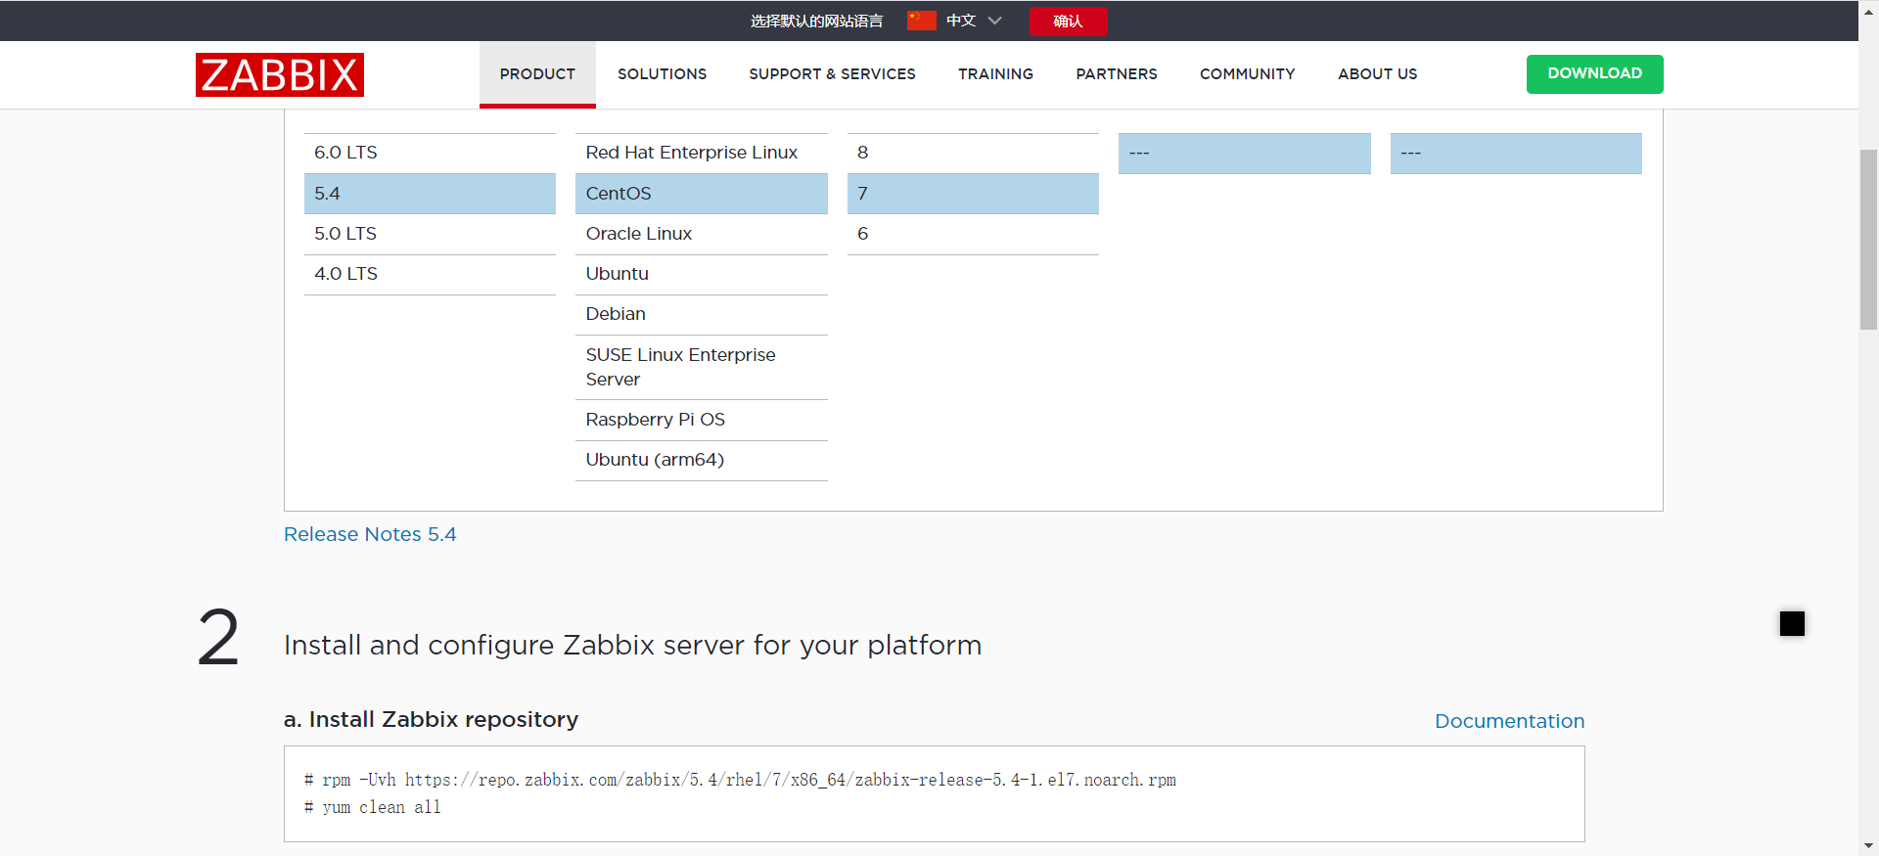Open the Documentation link
This screenshot has width=1879, height=856.
pyautogui.click(x=1509, y=721)
